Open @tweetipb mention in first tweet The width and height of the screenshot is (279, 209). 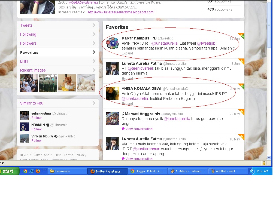206,43
